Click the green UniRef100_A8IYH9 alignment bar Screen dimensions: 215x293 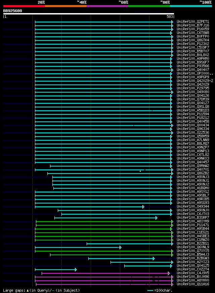pyautogui.click(x=104, y=222)
